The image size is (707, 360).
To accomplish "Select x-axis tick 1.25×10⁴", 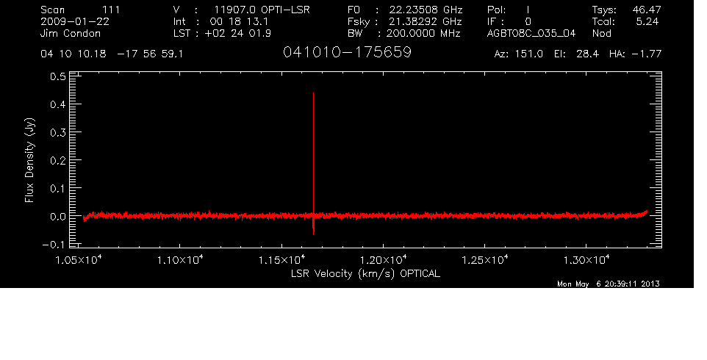I will (x=484, y=259).
